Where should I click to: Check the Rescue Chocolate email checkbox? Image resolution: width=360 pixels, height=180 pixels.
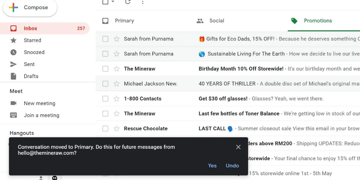(x=105, y=128)
